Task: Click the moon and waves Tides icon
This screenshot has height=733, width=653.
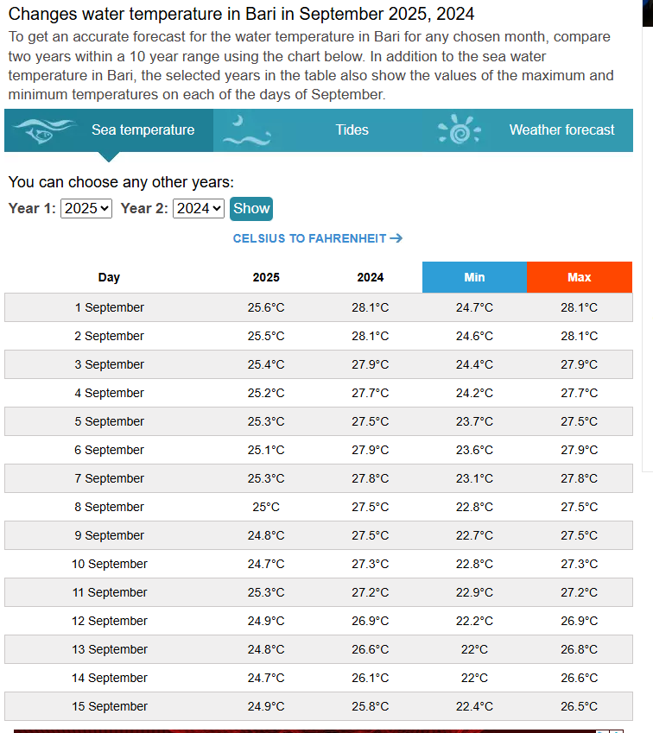Action: pyautogui.click(x=246, y=131)
